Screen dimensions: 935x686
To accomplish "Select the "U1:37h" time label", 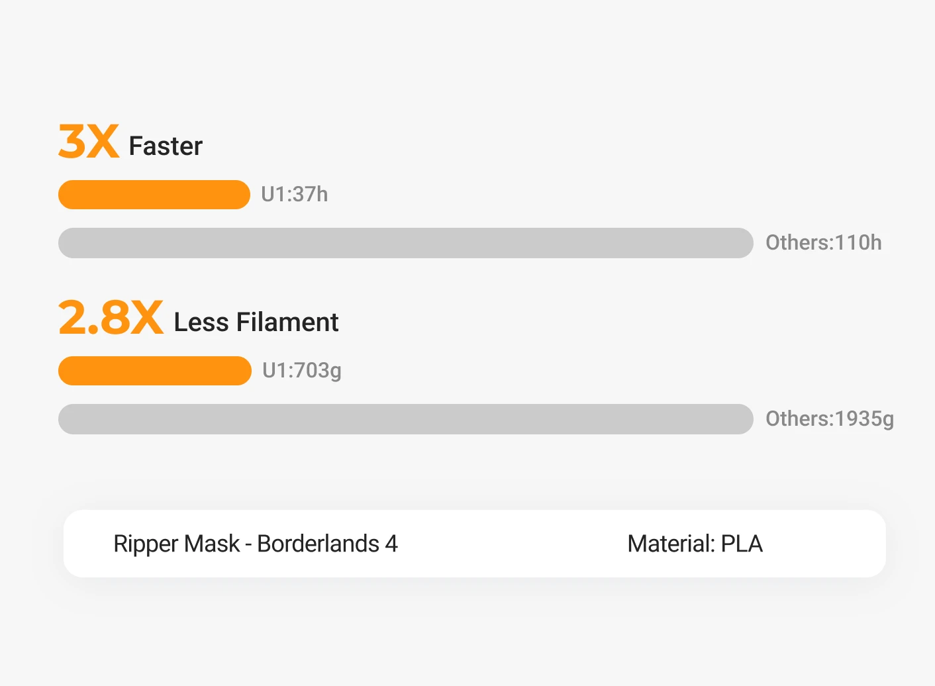I will point(294,195).
